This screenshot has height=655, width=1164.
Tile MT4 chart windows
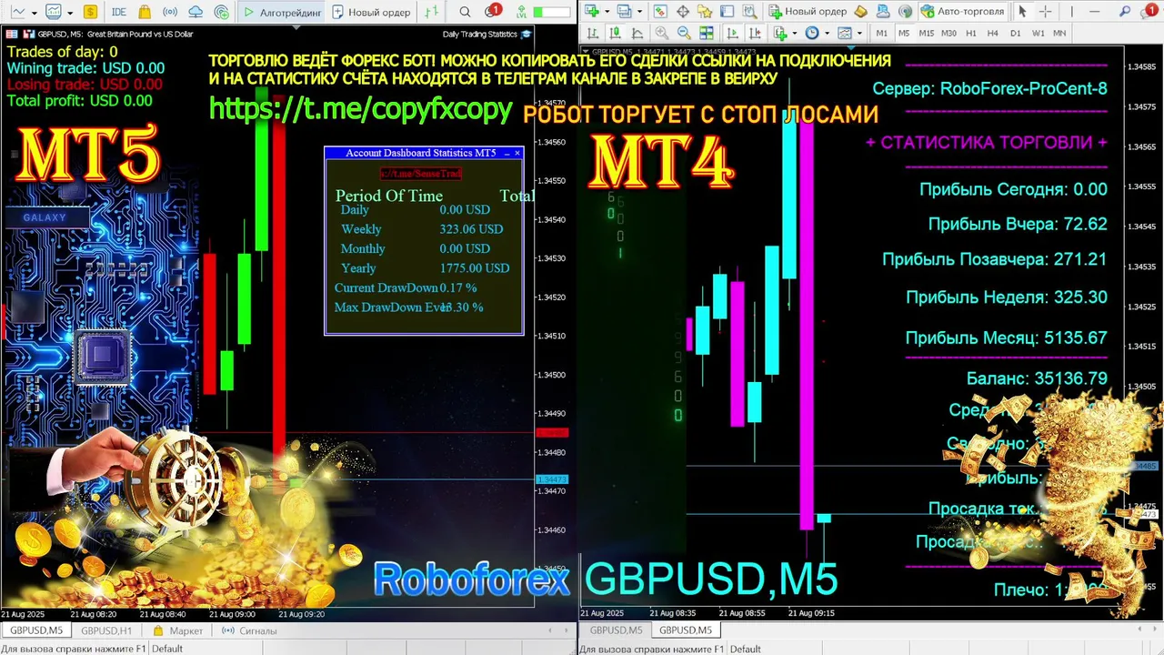click(706, 33)
